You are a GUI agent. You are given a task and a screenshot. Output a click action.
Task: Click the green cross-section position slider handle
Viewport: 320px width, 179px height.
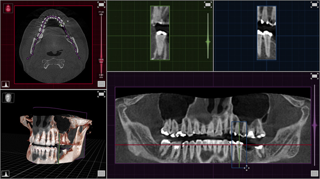[208, 41]
